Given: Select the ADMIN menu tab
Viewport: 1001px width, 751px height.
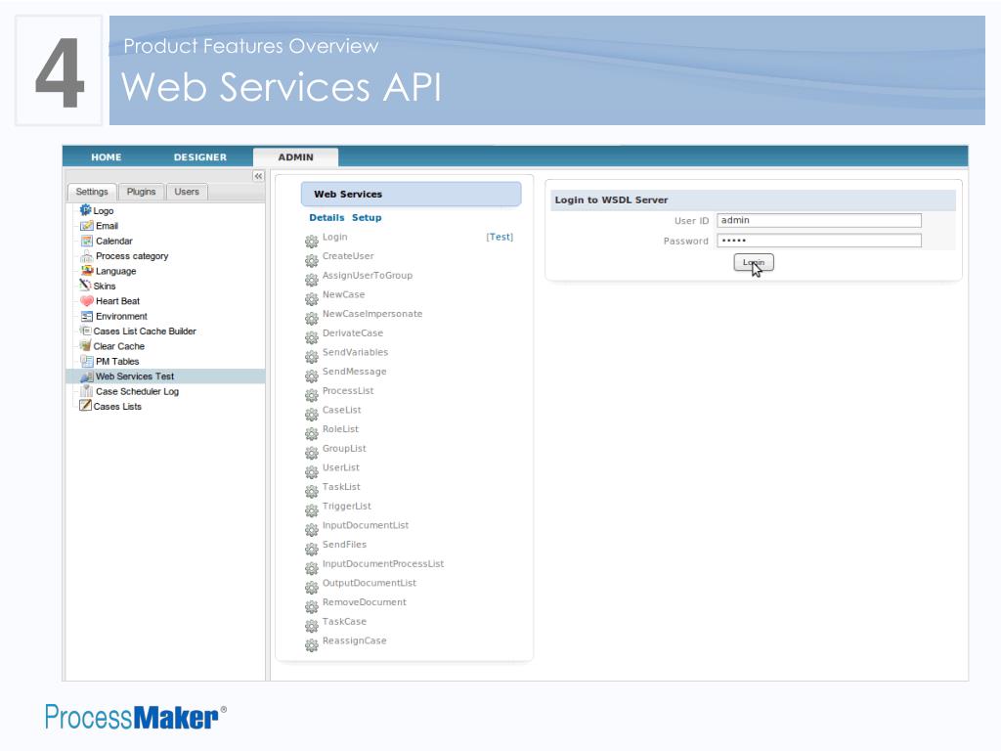Looking at the screenshot, I should [x=295, y=157].
